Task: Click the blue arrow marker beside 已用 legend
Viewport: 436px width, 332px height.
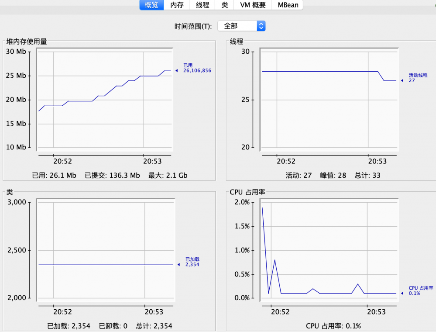Action: pos(177,70)
